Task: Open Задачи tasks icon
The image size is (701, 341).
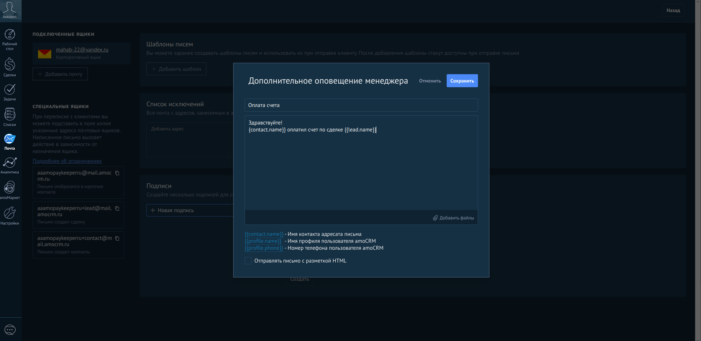Action: pyautogui.click(x=10, y=90)
